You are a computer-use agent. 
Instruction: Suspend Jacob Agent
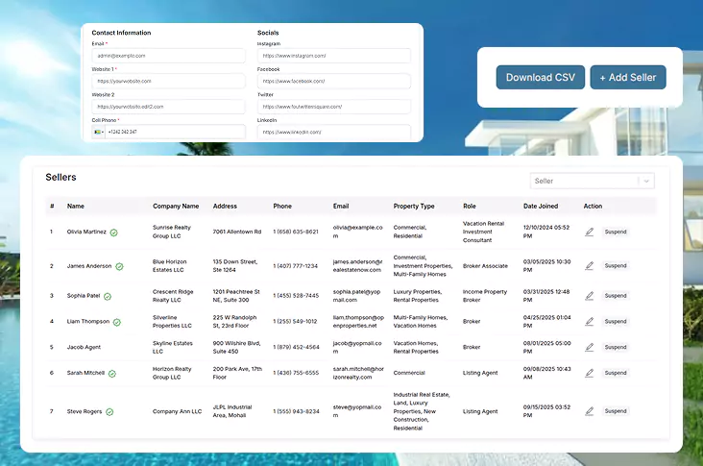[615, 347]
